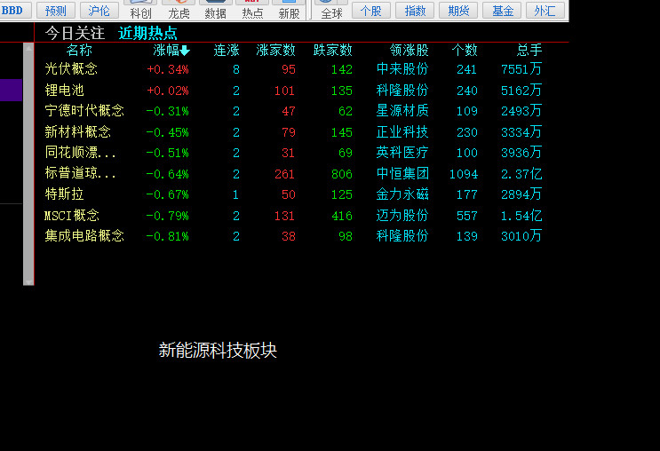The image size is (660, 451).
Task: Sort by the 领涨股 column header
Action: (x=410, y=51)
